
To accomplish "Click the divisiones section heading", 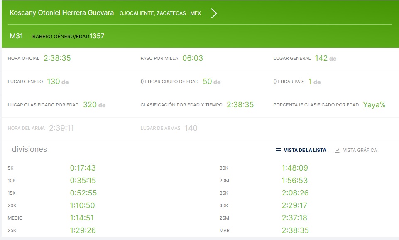I will click(29, 149).
